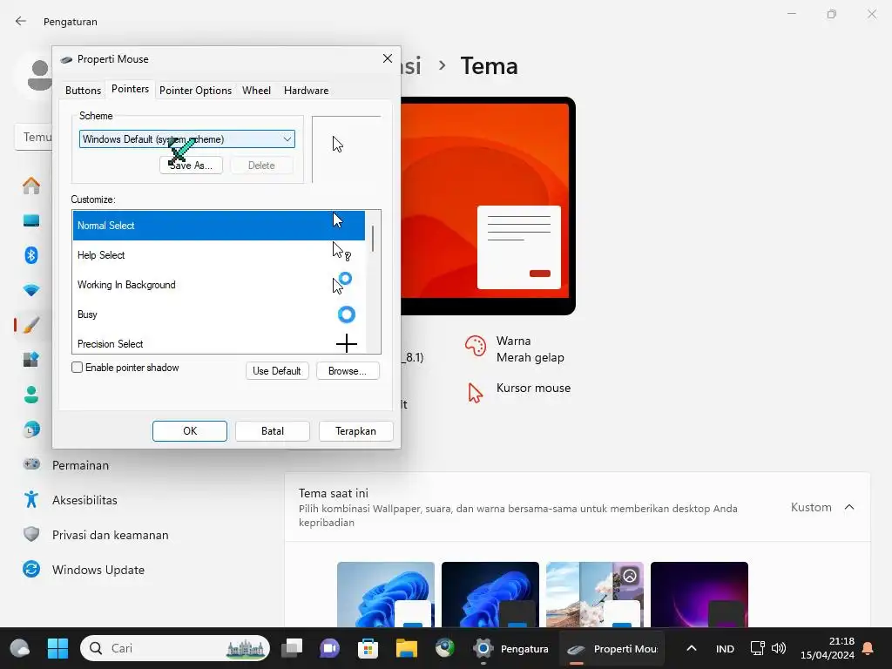
Task: Select the Busy pointer row
Action: pos(219,314)
